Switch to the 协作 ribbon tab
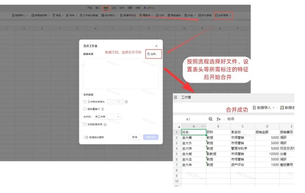Viewport: 305px width, 193px height. coord(122,8)
